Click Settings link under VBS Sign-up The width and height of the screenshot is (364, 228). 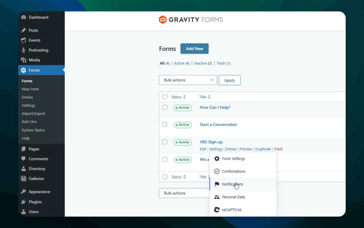(x=216, y=149)
